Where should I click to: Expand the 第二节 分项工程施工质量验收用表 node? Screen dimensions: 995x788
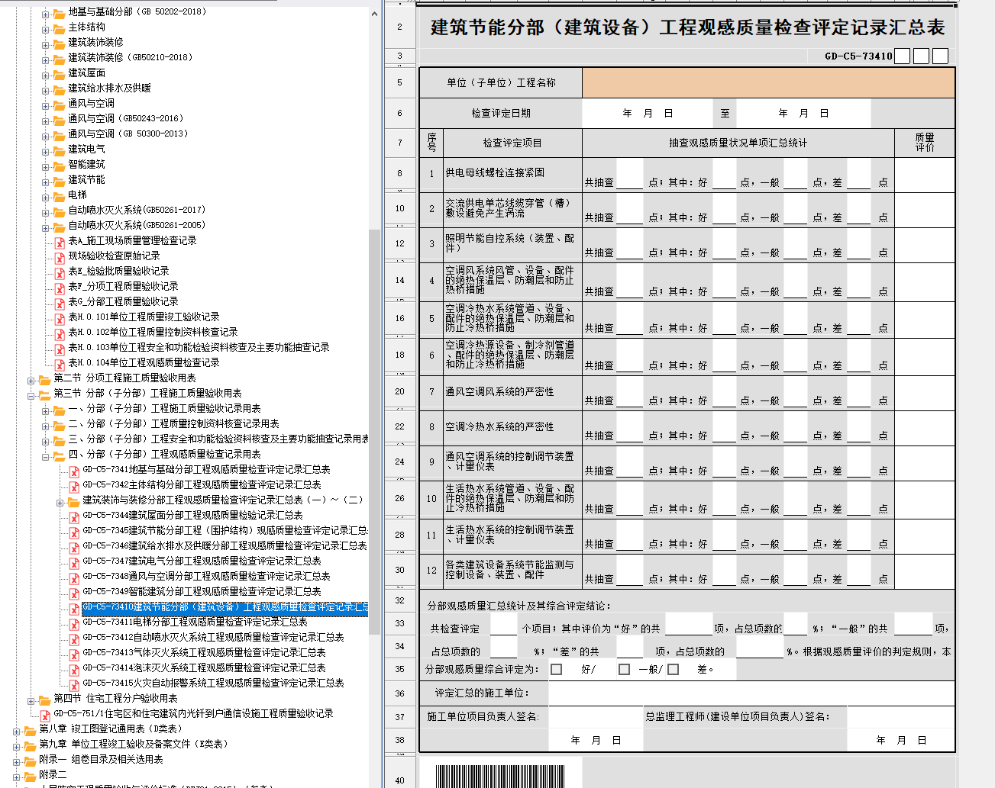[x=31, y=379]
